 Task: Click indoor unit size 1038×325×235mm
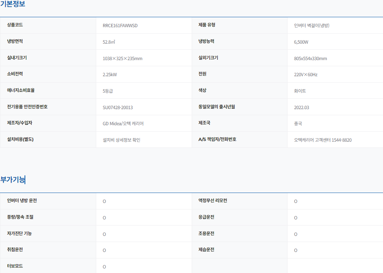pos(122,59)
